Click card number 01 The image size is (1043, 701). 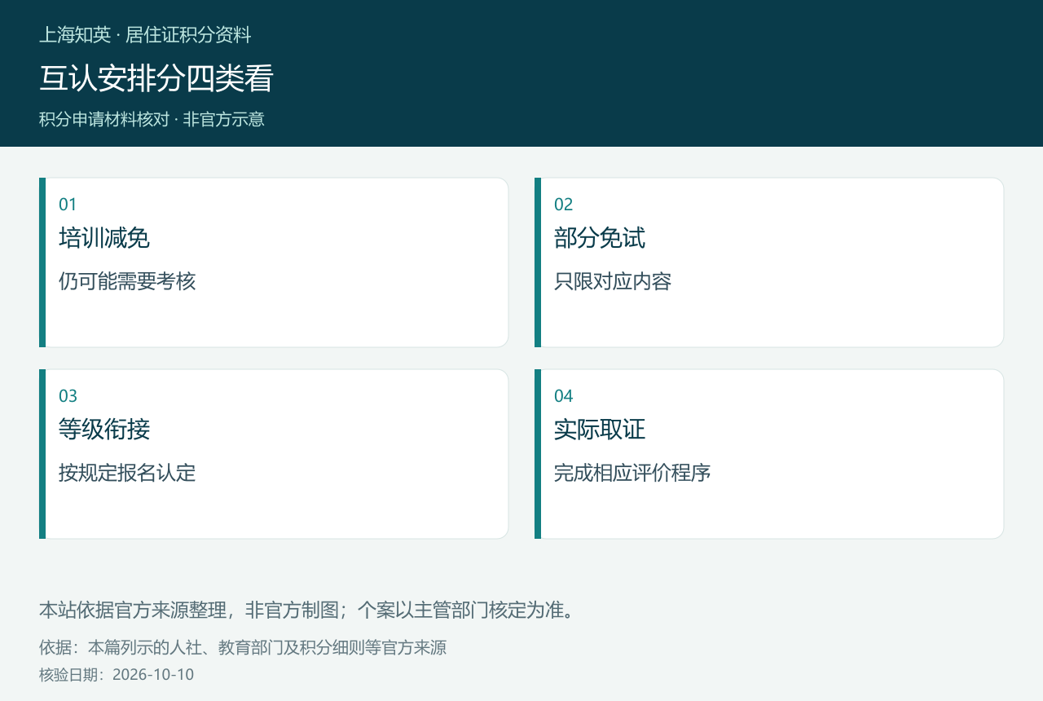(68, 205)
